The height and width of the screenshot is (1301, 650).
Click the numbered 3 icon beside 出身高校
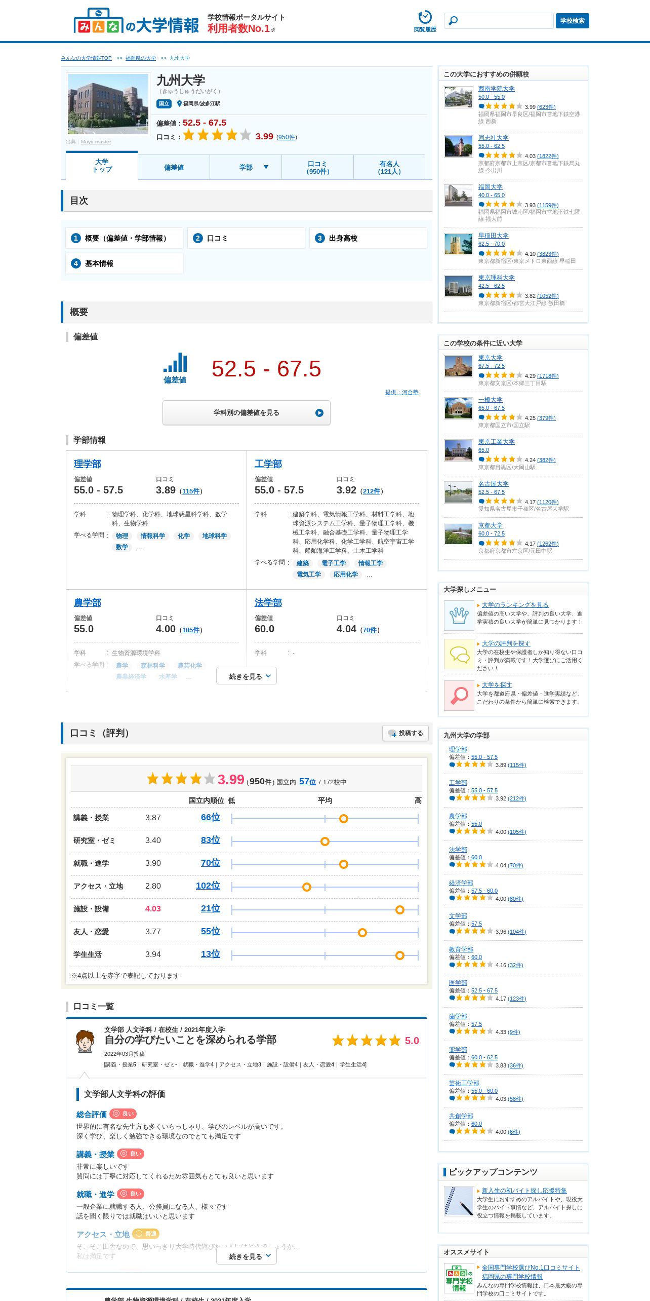point(319,238)
